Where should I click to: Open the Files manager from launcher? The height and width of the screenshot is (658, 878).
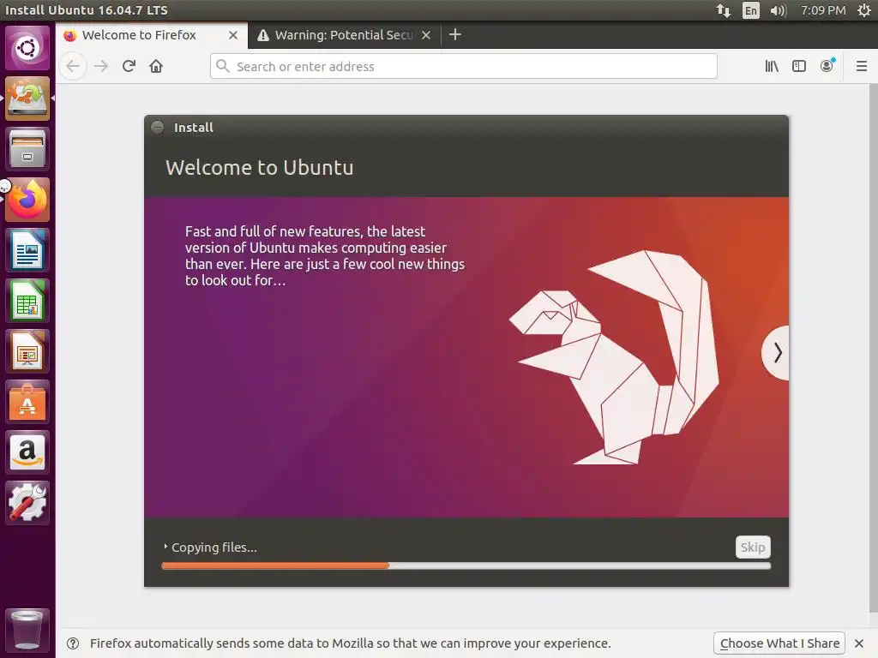point(27,149)
